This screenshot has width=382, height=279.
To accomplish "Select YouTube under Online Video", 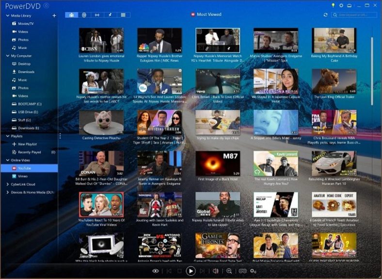I will [29, 168].
